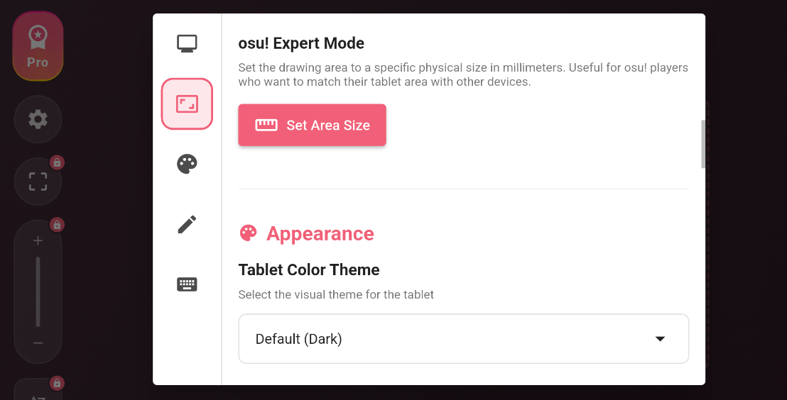Click the pink Appearance section heading
787x400 pixels.
click(320, 234)
